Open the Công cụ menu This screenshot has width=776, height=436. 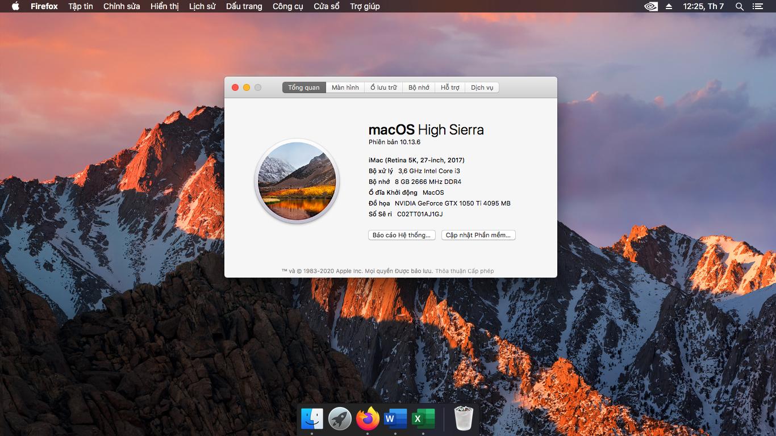pyautogui.click(x=288, y=6)
